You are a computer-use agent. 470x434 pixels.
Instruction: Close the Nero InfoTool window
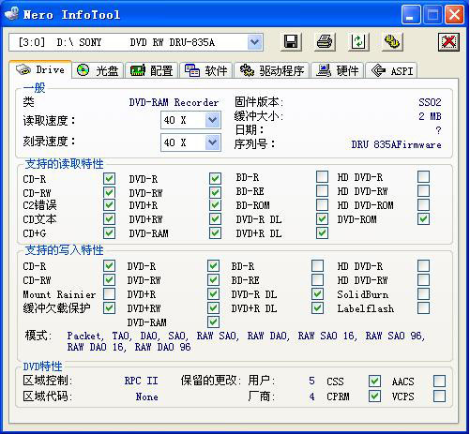[454, 15]
